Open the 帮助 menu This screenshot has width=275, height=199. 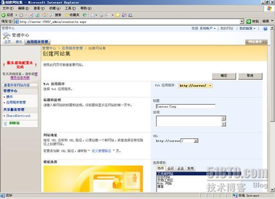(x=86, y=8)
